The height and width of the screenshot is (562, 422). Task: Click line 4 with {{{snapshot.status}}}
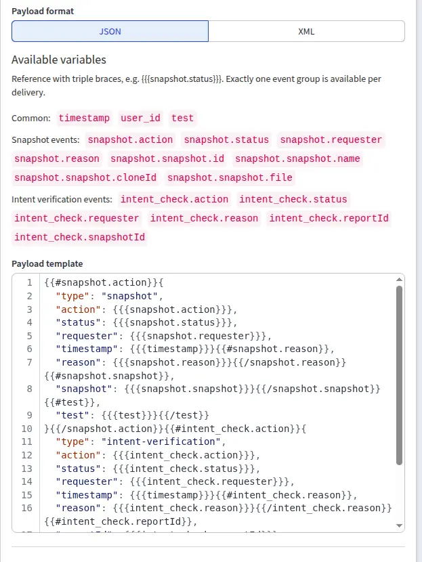(x=146, y=322)
